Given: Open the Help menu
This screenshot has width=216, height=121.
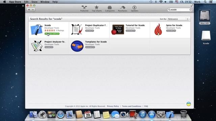Looking at the screenshot, I should [x=55, y=2].
